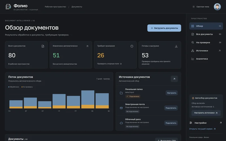Select Все документы in sidebar
The image size is (226, 141).
point(206,34)
